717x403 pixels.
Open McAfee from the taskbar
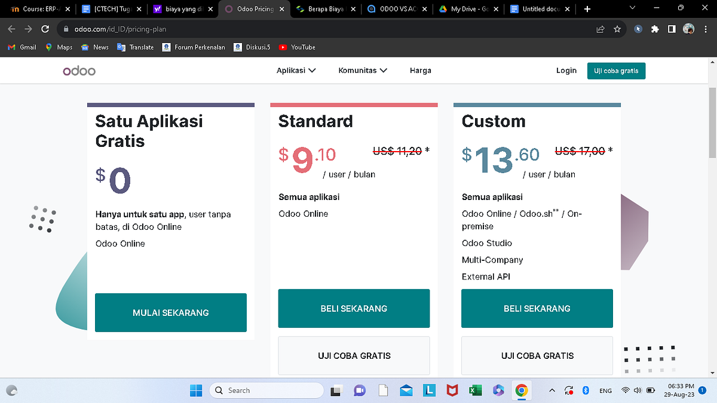coord(452,390)
